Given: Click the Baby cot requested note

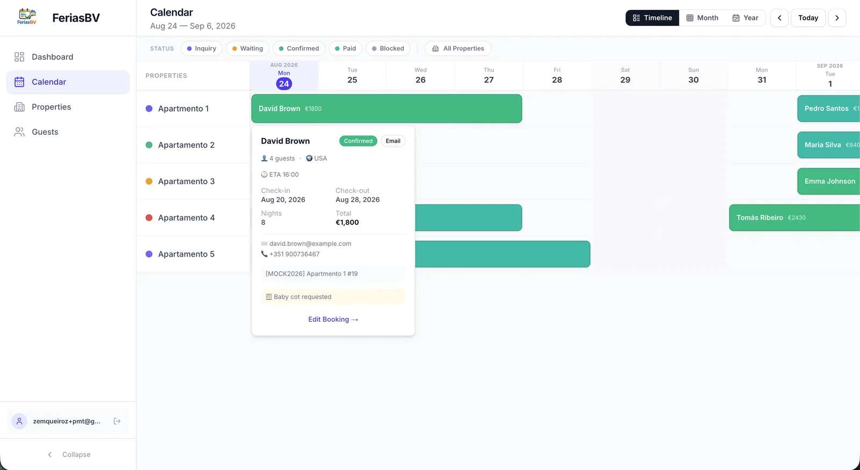Looking at the screenshot, I should point(333,297).
